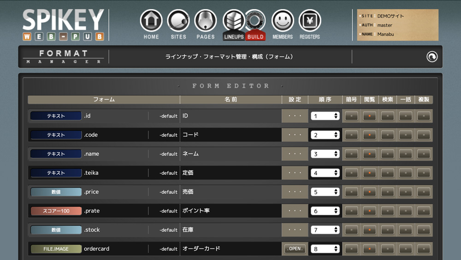
Task: Enable 検索 for the ネーム row
Action: [388, 154]
